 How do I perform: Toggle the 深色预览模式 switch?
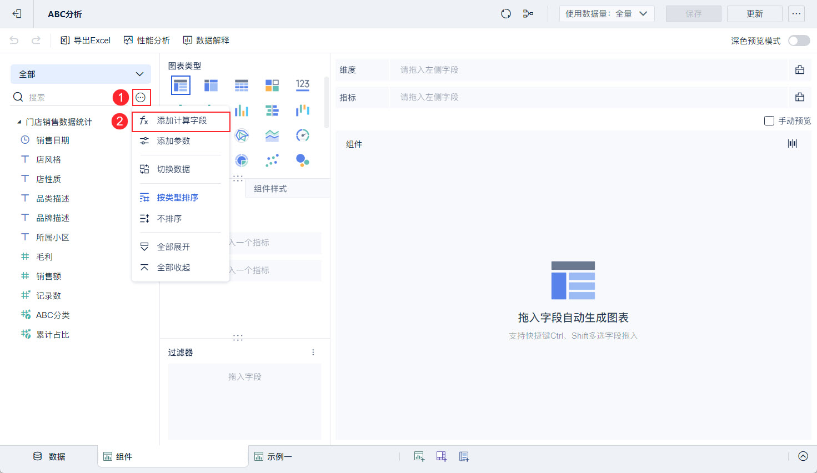coord(799,41)
